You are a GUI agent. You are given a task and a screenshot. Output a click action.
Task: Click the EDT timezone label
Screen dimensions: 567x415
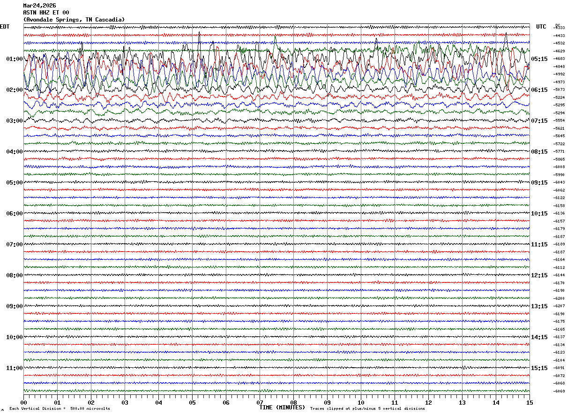click(5, 27)
